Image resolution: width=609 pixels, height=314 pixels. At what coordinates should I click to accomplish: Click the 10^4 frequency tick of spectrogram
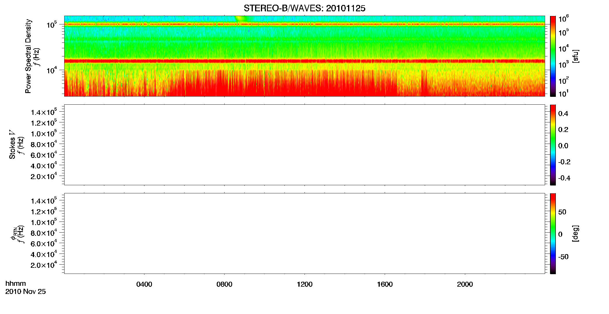tap(52, 70)
